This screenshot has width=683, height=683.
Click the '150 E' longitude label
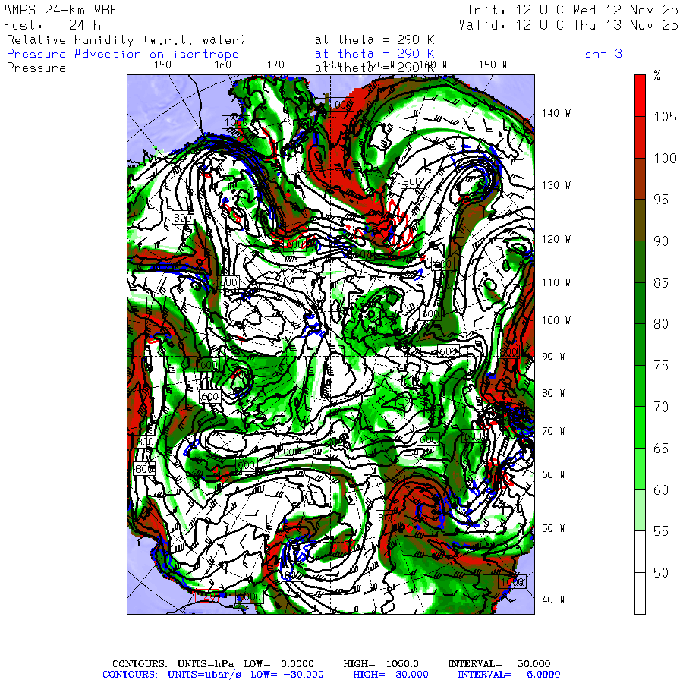tap(168, 65)
